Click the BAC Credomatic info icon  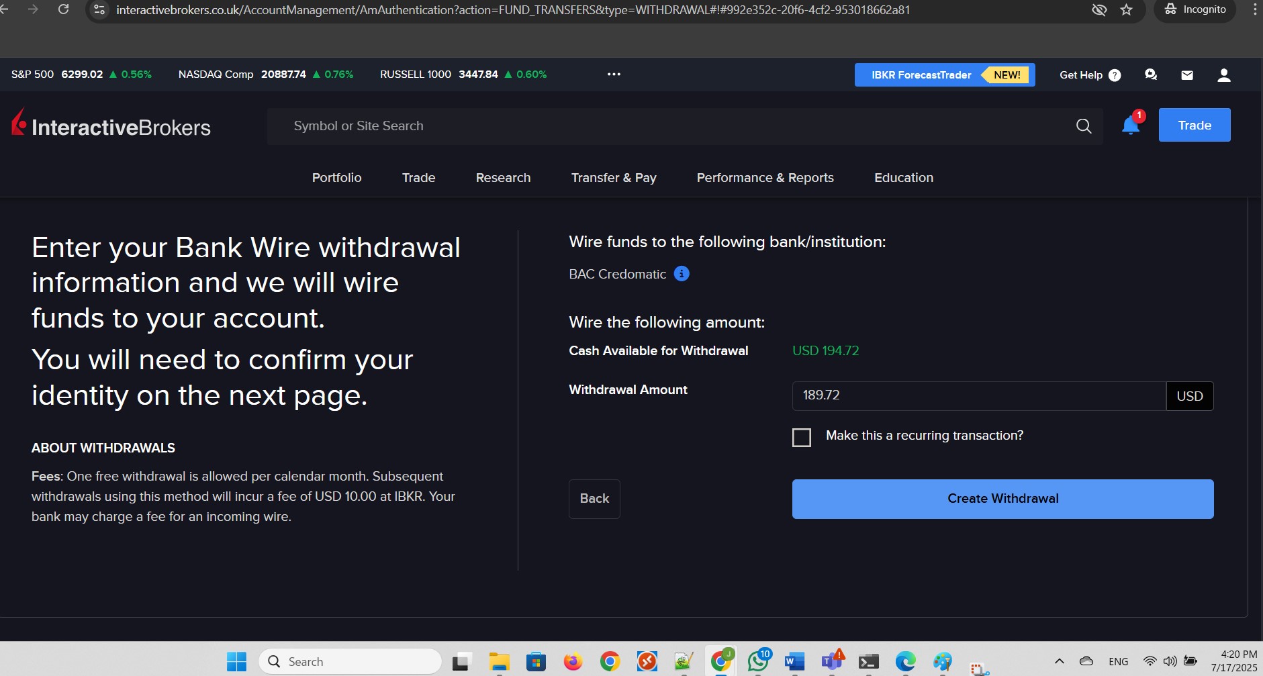pyautogui.click(x=682, y=274)
